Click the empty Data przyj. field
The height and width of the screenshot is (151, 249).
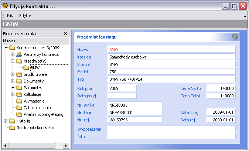tap(122, 95)
